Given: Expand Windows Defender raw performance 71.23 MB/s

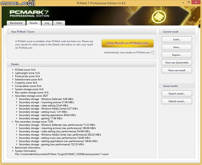Looking at the screenshot, I should click(x=17, y=125).
